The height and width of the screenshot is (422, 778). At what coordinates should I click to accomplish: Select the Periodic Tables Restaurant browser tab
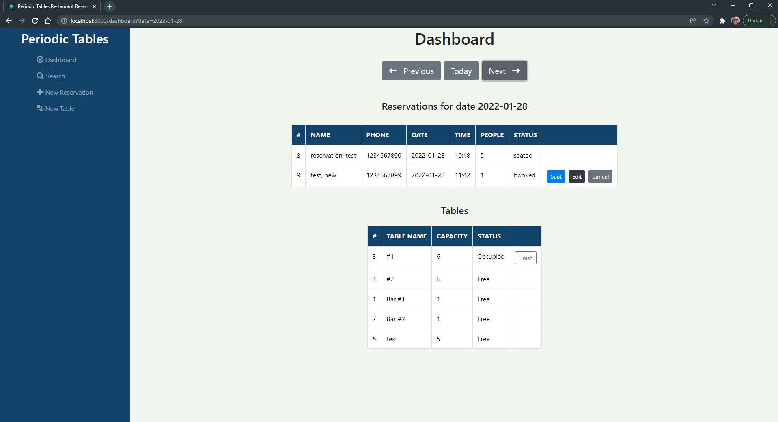[52, 6]
